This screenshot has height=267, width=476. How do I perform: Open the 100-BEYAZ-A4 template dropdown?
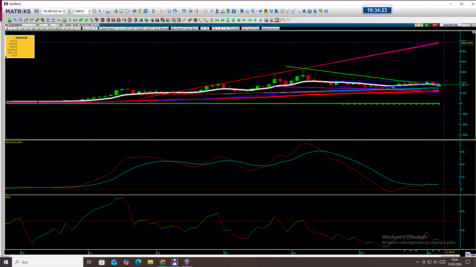point(64,11)
